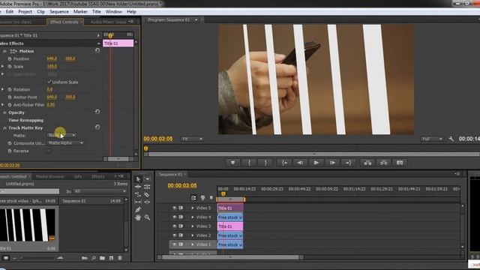Select Title 01 clip on Video 3
480x270 pixels.
[x=230, y=226]
